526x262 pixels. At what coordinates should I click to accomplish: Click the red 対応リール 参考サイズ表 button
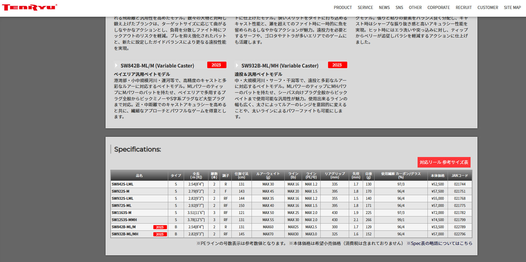pos(444,162)
